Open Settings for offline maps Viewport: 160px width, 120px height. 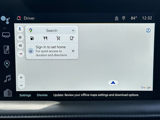click(x=25, y=95)
